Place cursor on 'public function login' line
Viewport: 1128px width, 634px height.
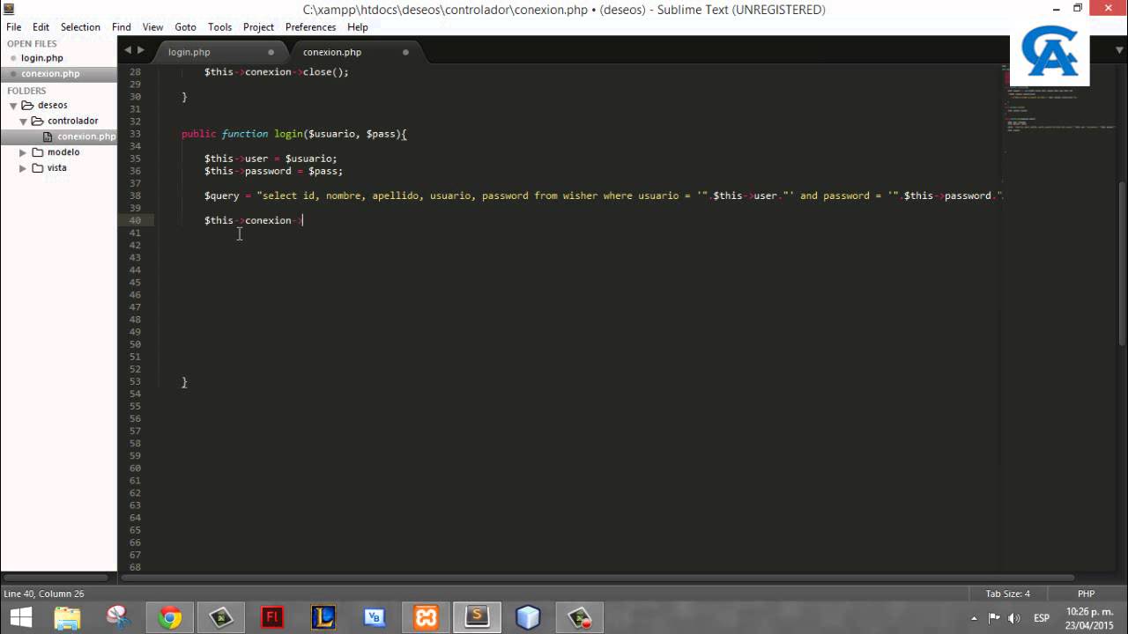(x=293, y=134)
